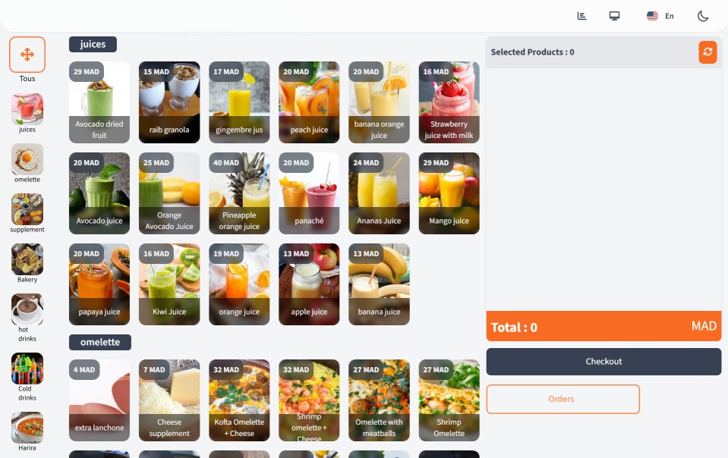Open the statistics chart icon

pos(581,16)
